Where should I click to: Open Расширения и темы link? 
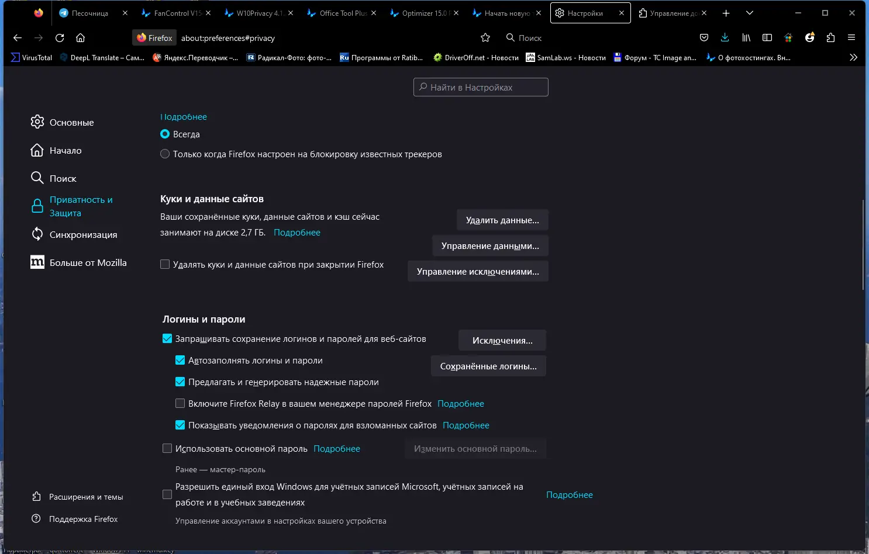tap(78, 497)
